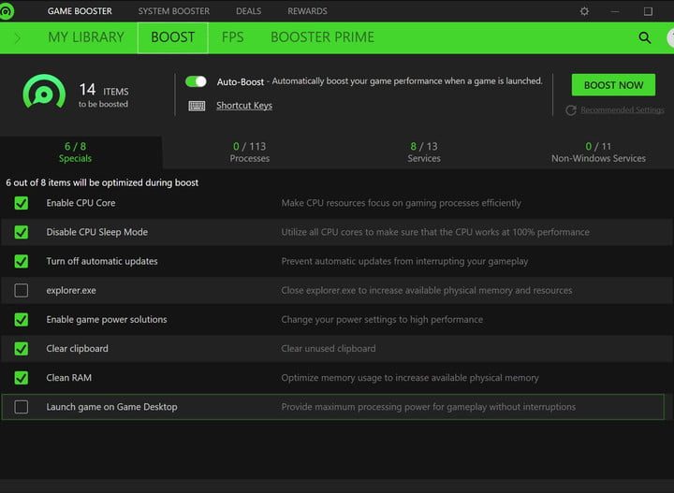Click the Razer Cortex logo icon

tap(6, 11)
